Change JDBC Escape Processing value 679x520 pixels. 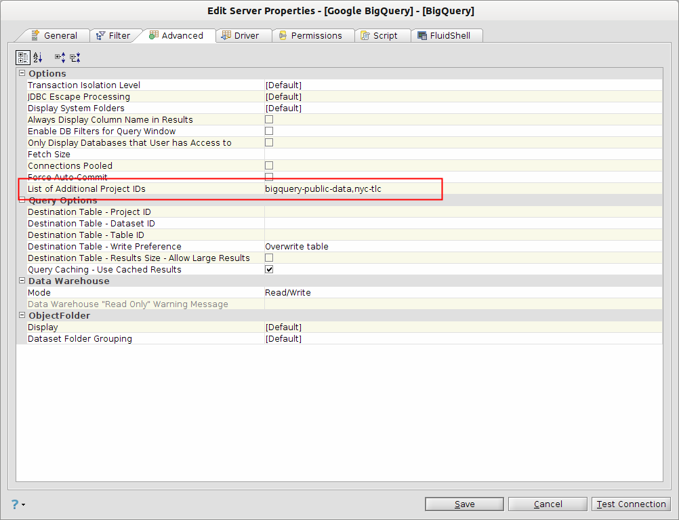pos(464,97)
